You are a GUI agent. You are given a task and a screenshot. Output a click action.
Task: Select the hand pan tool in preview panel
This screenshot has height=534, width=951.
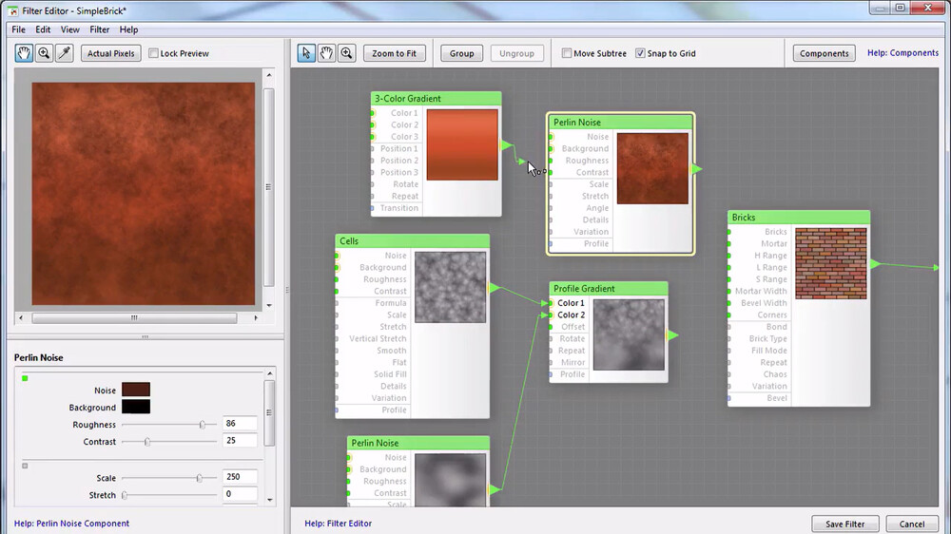pyautogui.click(x=24, y=53)
